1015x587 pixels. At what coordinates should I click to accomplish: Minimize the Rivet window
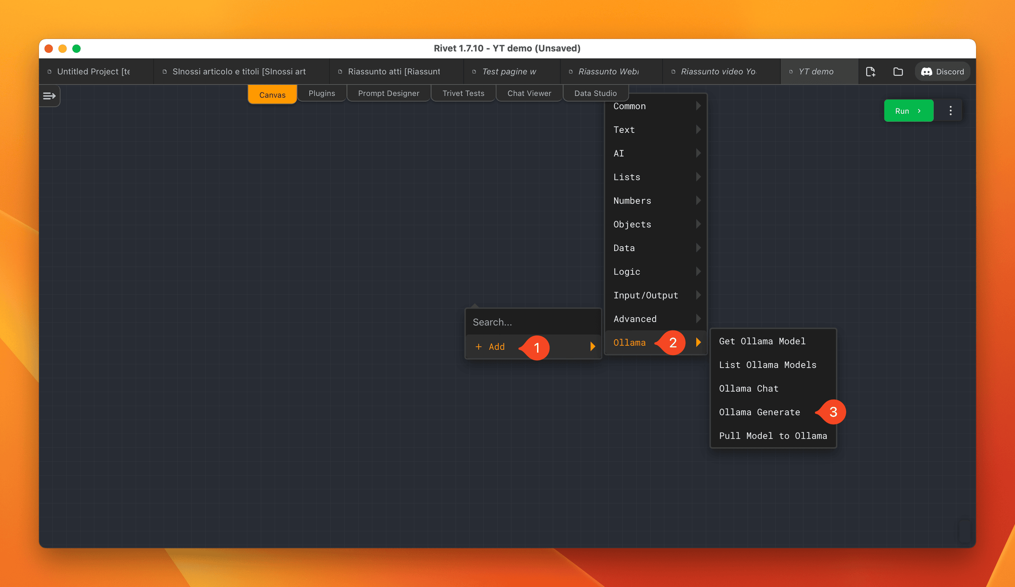[x=63, y=49]
